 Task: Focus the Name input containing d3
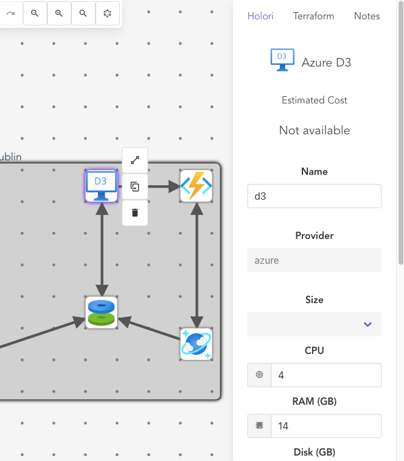tap(314, 196)
